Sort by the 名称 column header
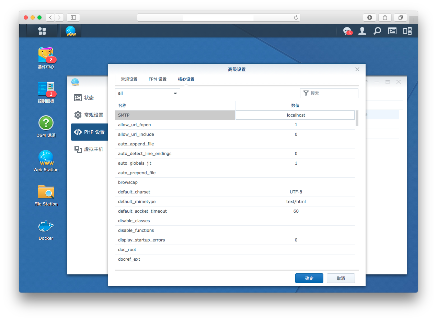This screenshot has width=437, height=320. (175, 106)
